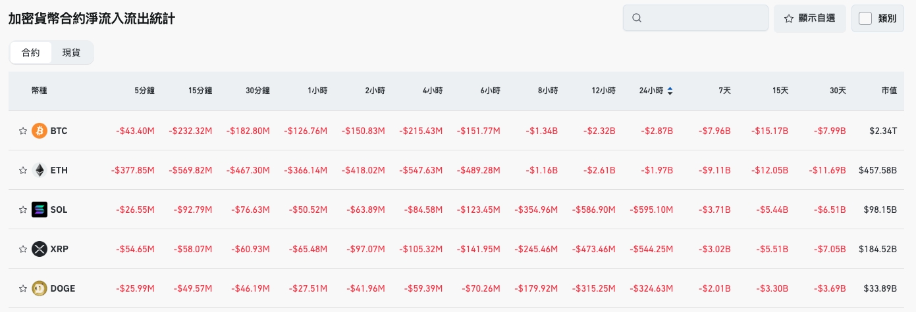The width and height of the screenshot is (916, 312).
Task: Toggle the XRP favorite star
Action: click(x=22, y=249)
